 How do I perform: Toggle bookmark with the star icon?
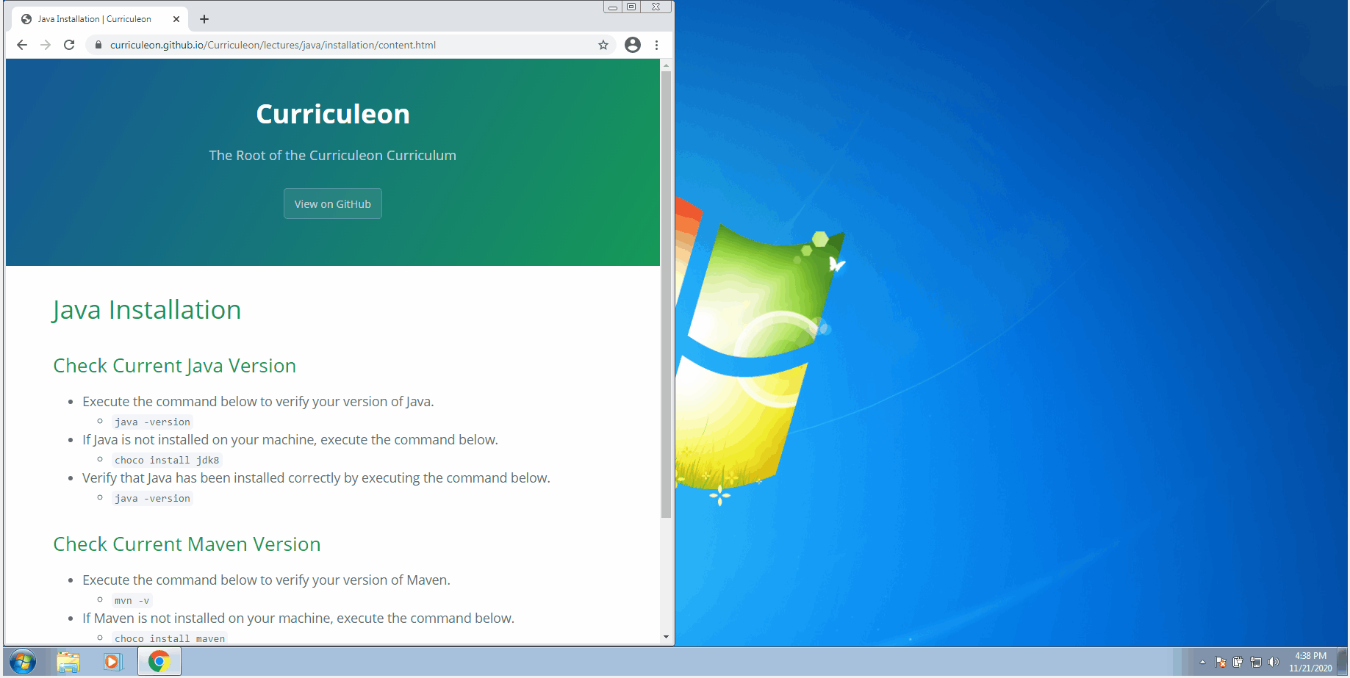click(603, 45)
